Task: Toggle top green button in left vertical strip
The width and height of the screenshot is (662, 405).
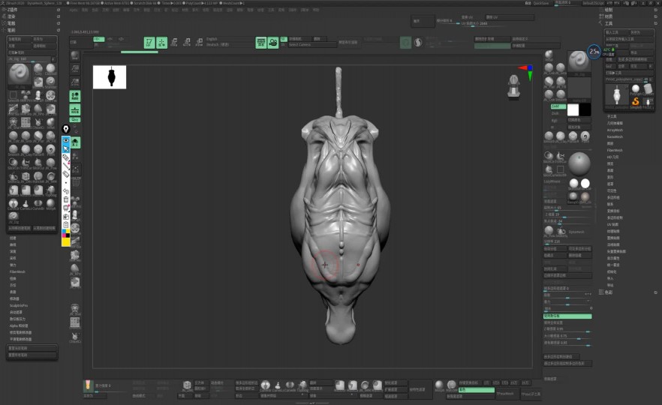Action: 75,96
